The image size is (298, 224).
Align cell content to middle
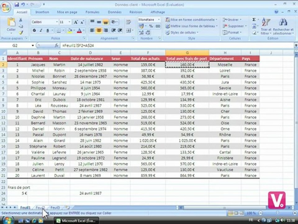[99, 22]
